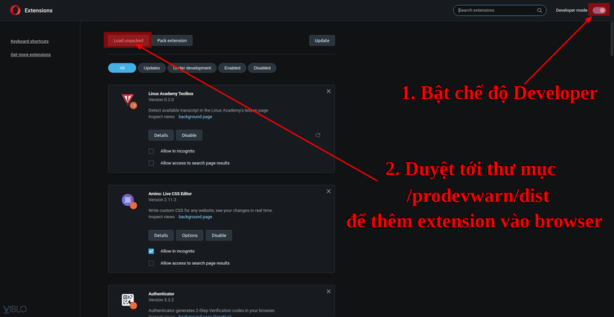Click the Update button

point(322,40)
